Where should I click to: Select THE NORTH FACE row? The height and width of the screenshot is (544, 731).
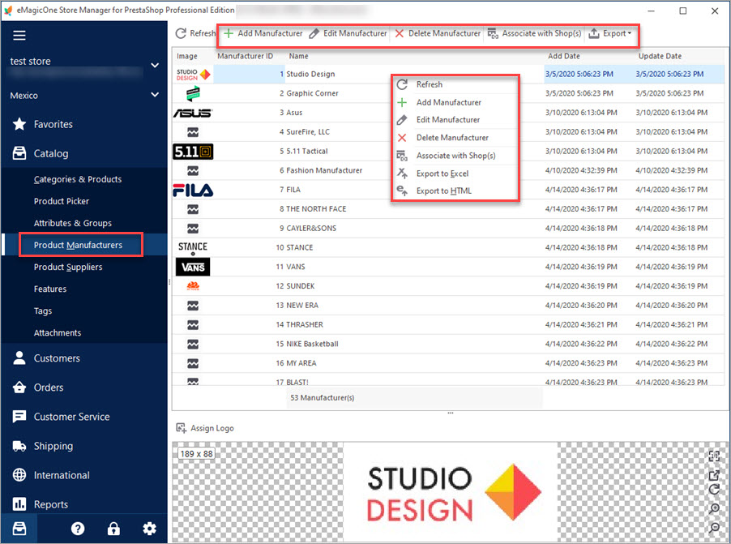tap(448, 209)
